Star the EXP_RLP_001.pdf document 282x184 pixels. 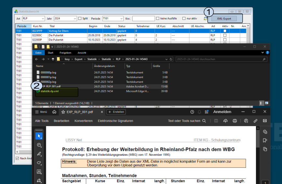[63, 112]
